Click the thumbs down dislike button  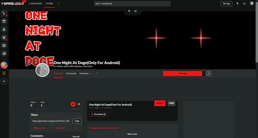click(79, 104)
